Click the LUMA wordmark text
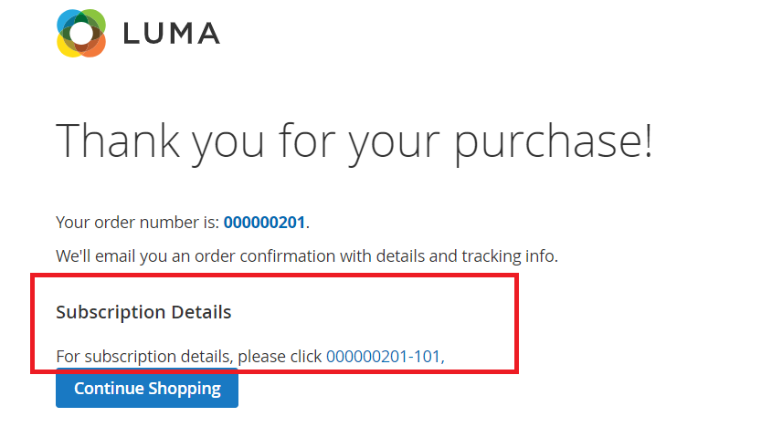The height and width of the screenshot is (427, 772). 171,34
